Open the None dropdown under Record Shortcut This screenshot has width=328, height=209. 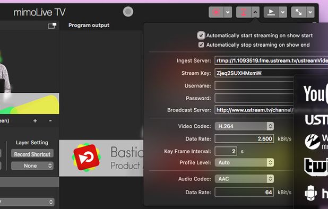coord(32,166)
